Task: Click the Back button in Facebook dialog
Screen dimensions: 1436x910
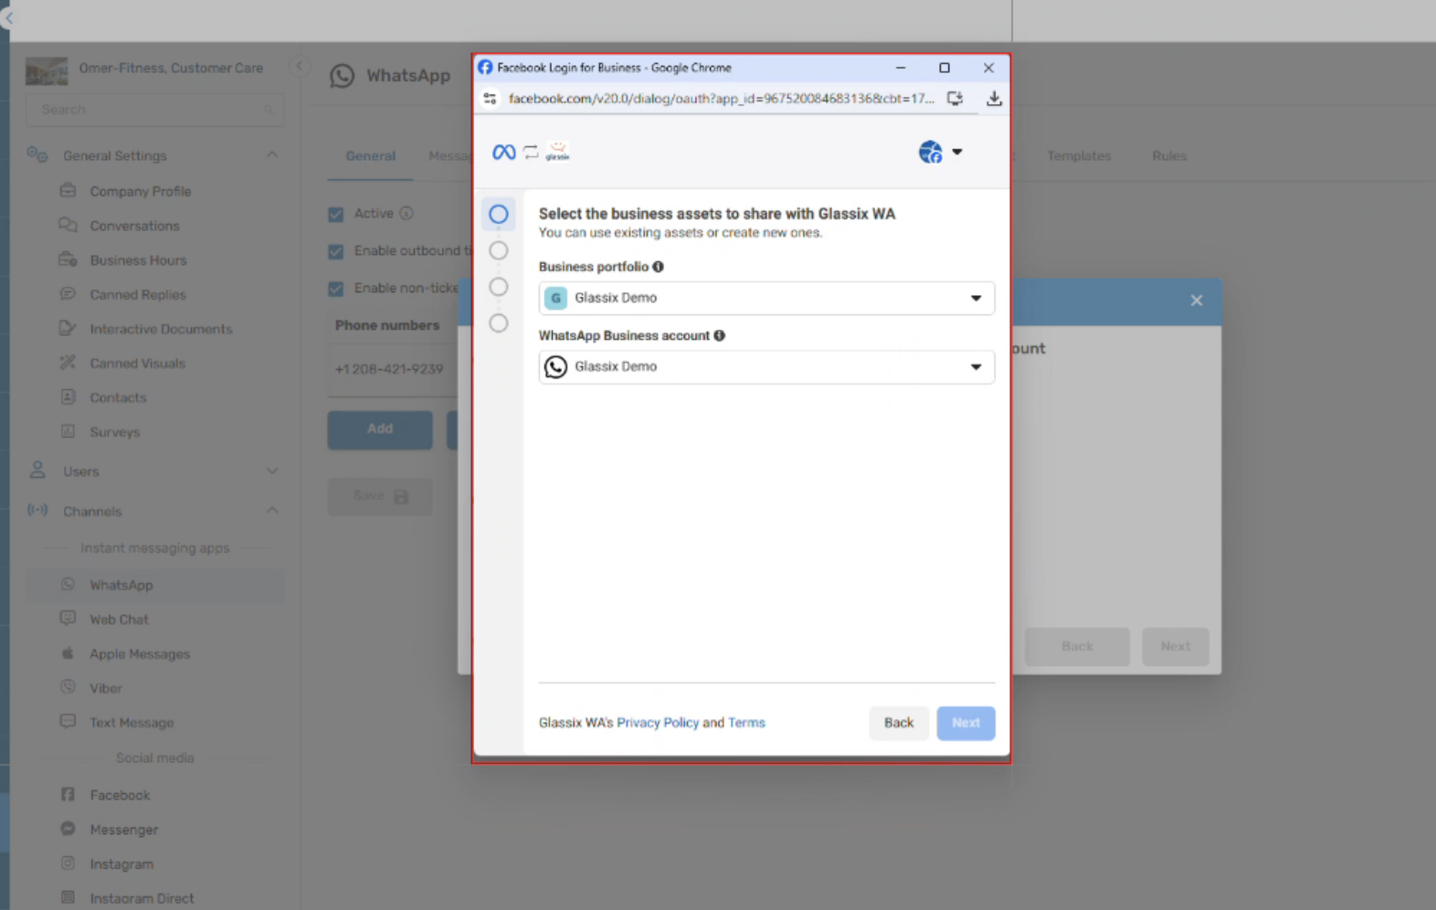Action: point(899,723)
